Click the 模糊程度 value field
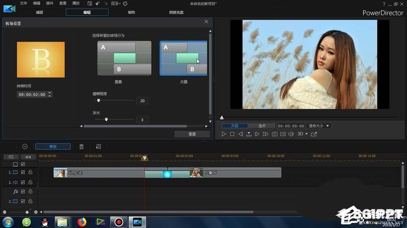Screen dimensions: 407x228 tap(142, 101)
